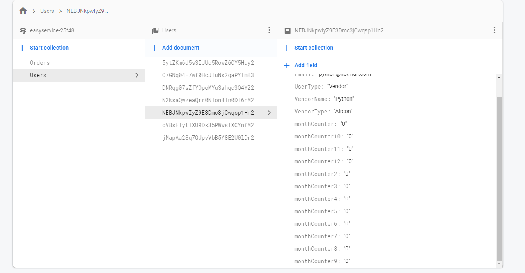
Task: Click the easyservice-25f48 database icon
Action: [23, 30]
